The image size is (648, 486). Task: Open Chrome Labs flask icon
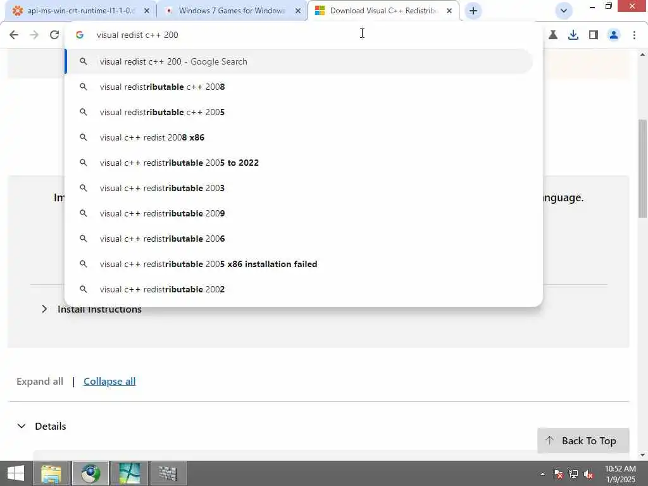pyautogui.click(x=553, y=35)
